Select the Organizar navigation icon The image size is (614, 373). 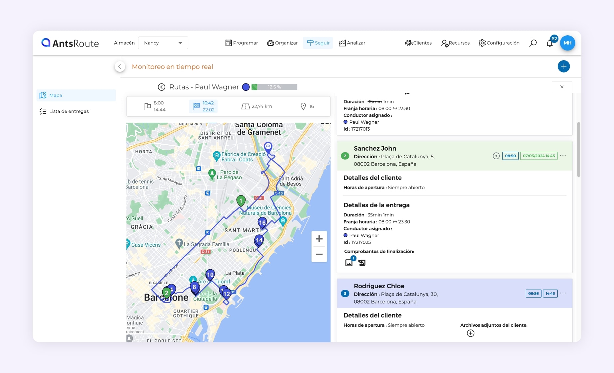[x=282, y=43]
